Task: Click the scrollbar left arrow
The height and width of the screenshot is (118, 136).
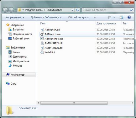Action: [x=38, y=103]
